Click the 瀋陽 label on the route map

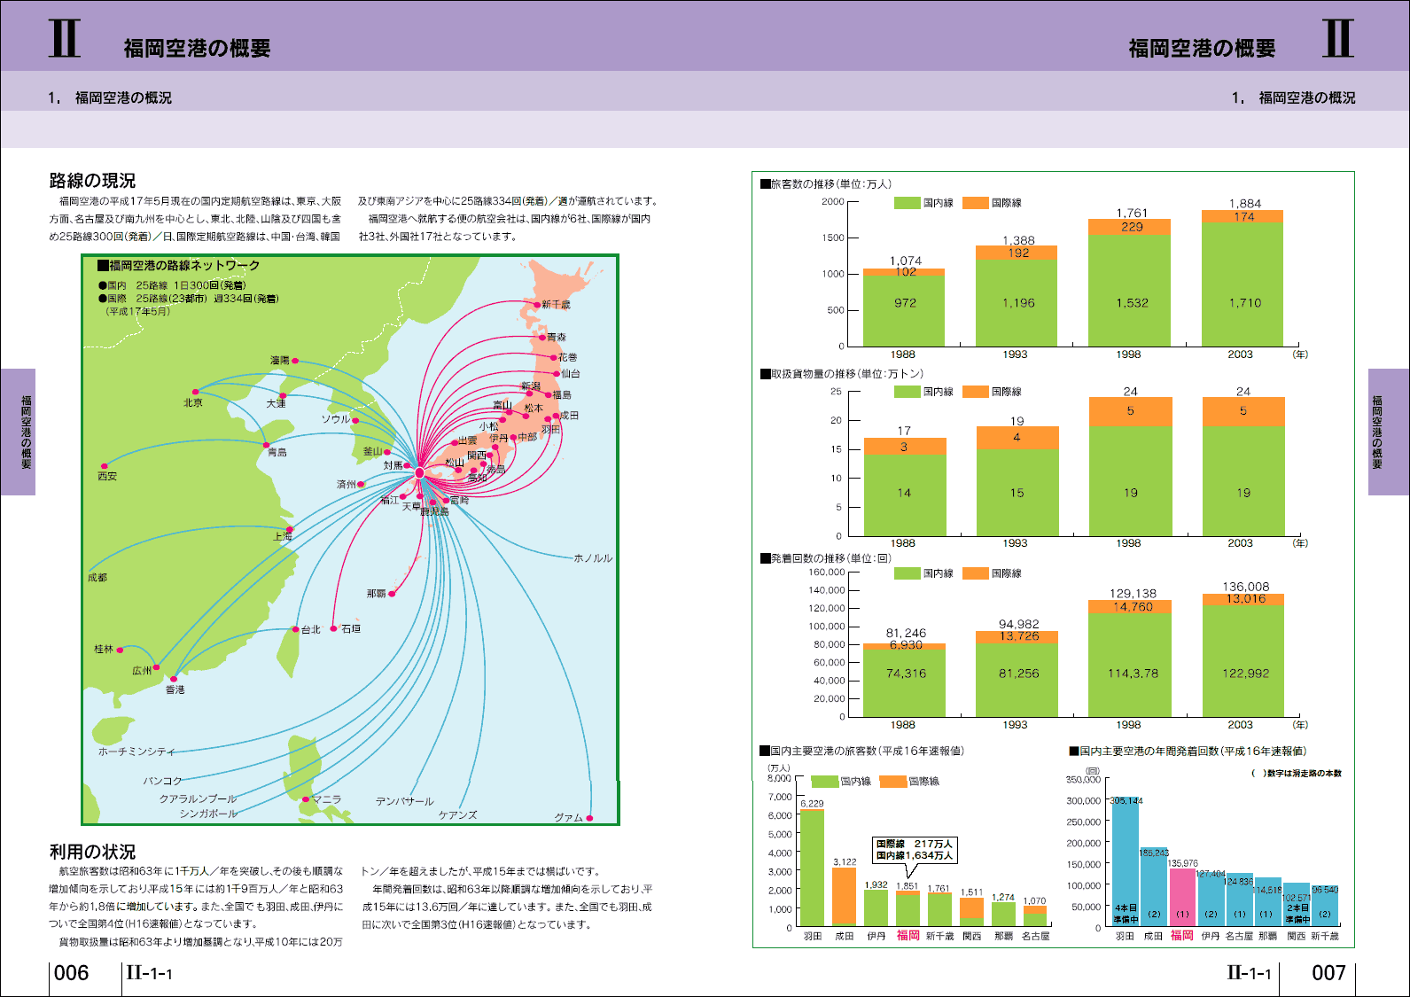[x=280, y=360]
